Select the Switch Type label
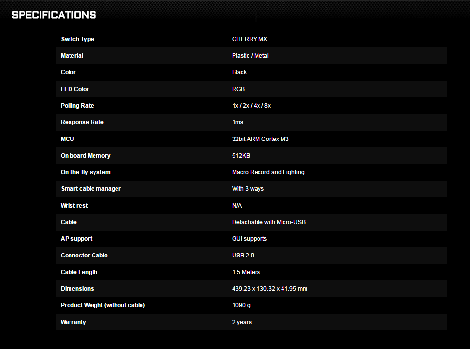Viewport: 470px width, 349px height. pos(77,39)
